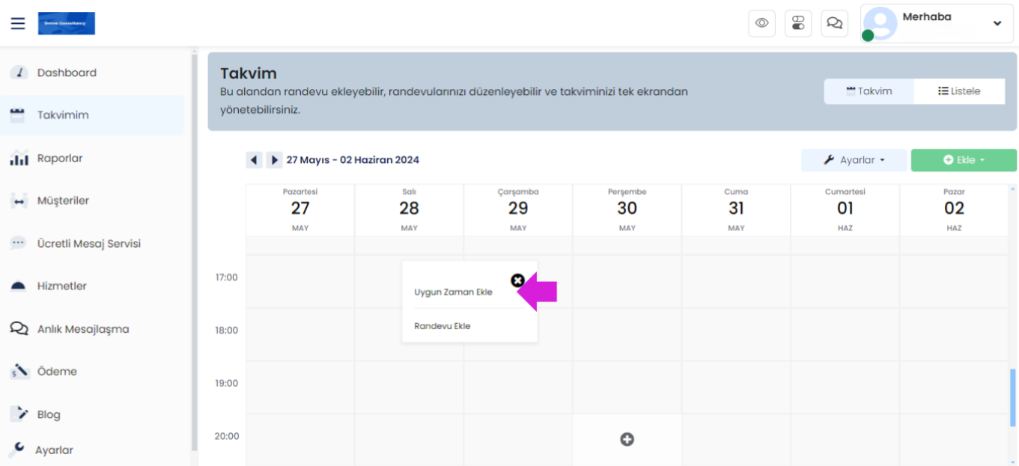Click the Müşteriler icon
The width and height of the screenshot is (1019, 466).
click(x=19, y=200)
